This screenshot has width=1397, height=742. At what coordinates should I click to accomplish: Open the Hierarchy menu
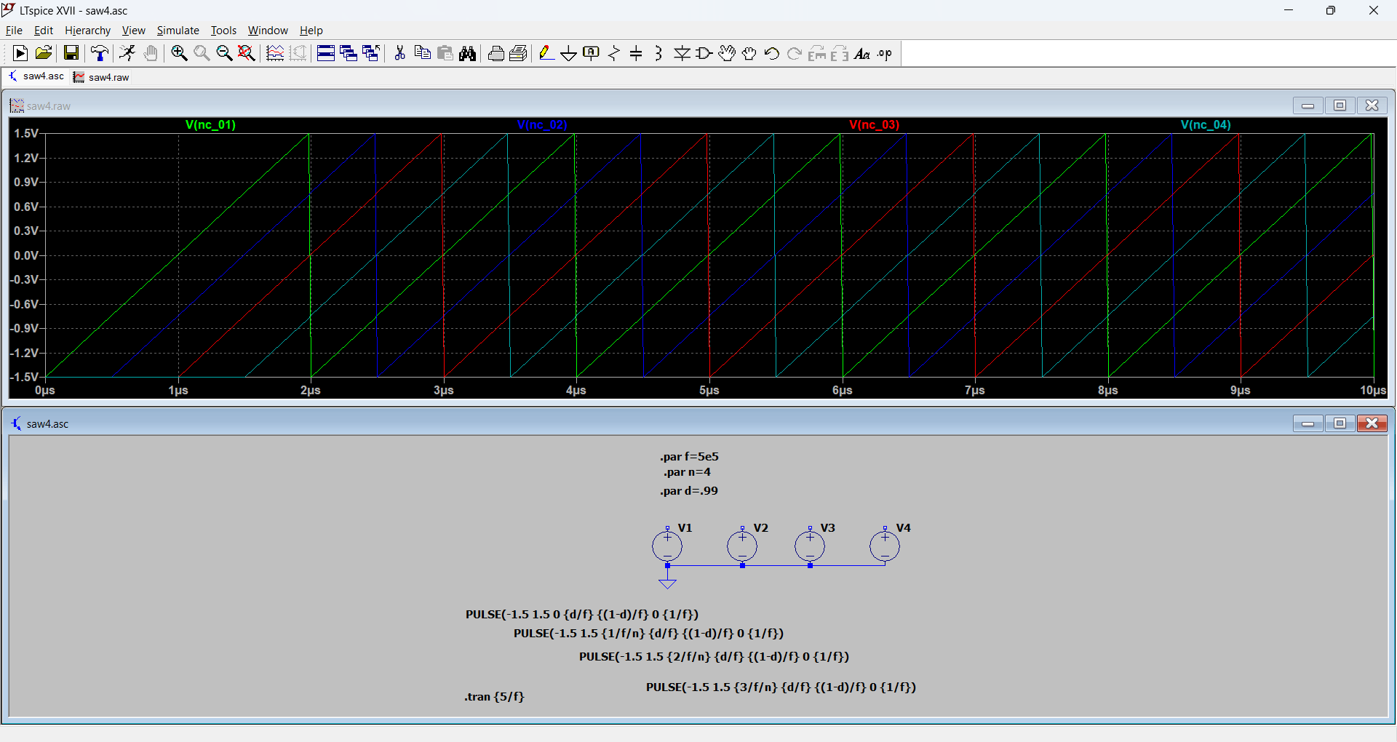87,31
